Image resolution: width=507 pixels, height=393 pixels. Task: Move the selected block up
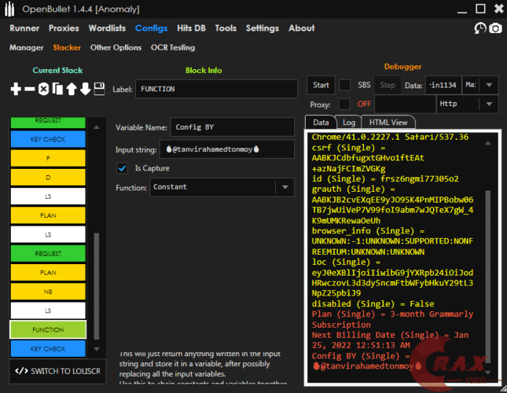click(x=71, y=90)
